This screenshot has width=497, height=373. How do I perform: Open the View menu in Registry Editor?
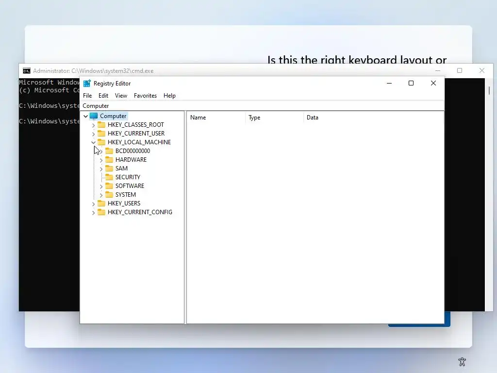coord(121,96)
